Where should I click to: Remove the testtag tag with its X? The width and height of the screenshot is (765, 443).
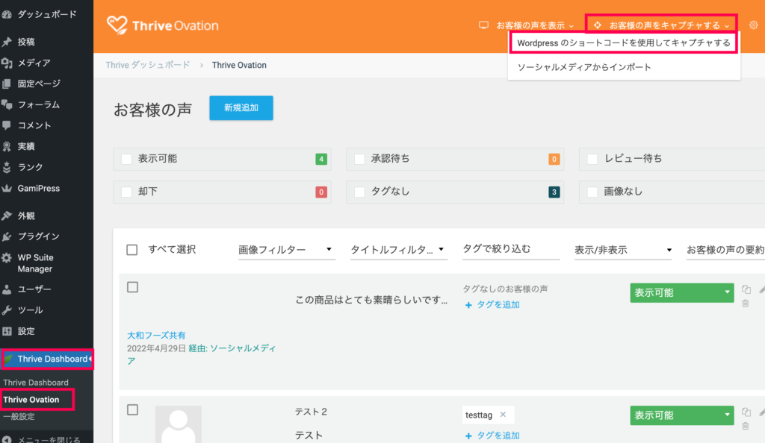[x=503, y=415]
